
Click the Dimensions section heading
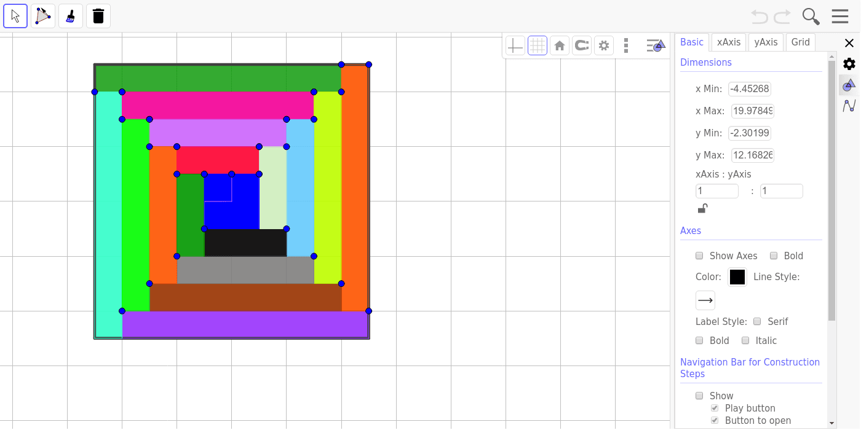click(x=706, y=63)
